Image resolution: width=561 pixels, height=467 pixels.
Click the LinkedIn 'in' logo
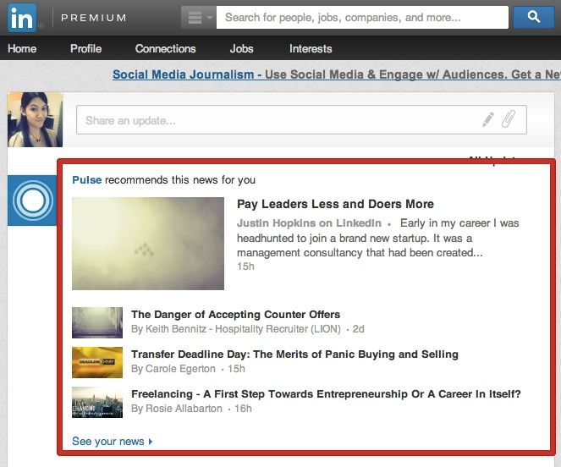[22, 18]
